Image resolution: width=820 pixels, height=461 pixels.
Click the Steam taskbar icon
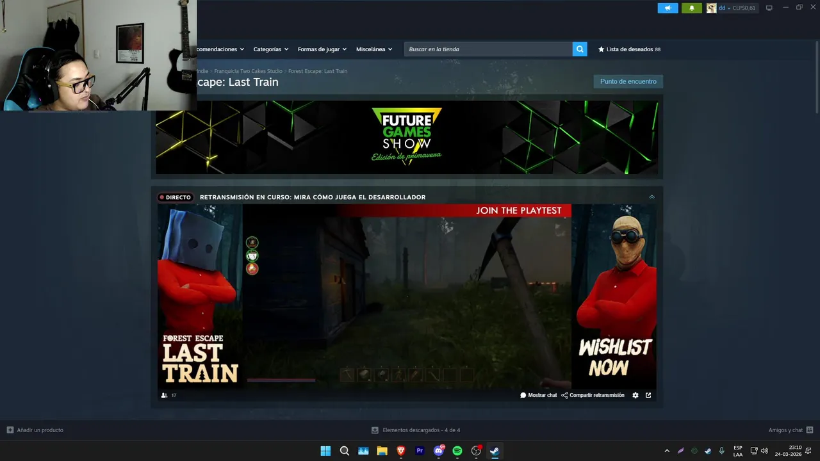pos(495,451)
